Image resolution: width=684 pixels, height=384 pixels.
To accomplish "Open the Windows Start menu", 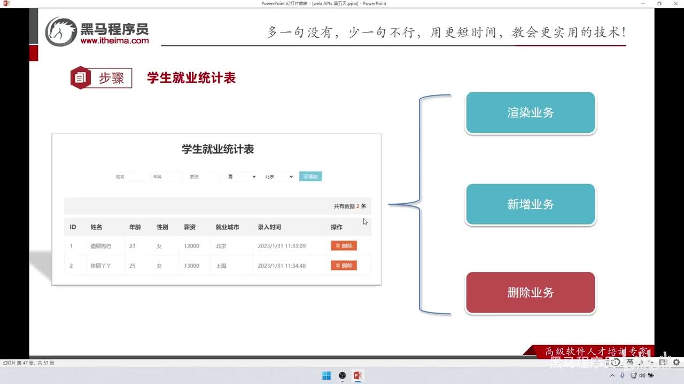I will pos(327,375).
